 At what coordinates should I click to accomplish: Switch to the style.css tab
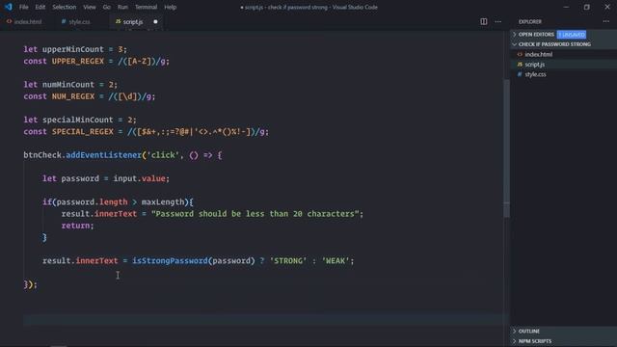(x=77, y=22)
